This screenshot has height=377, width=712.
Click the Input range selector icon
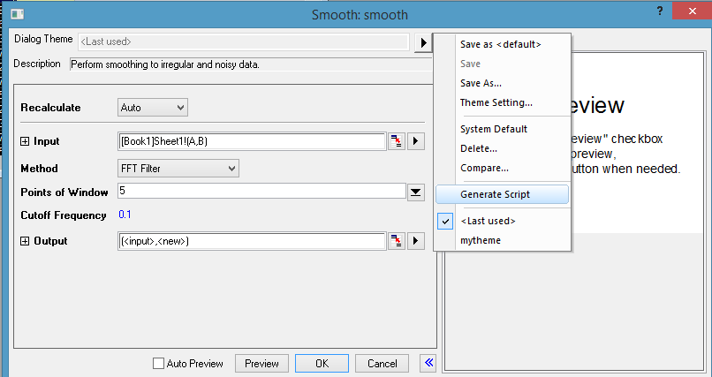click(396, 141)
